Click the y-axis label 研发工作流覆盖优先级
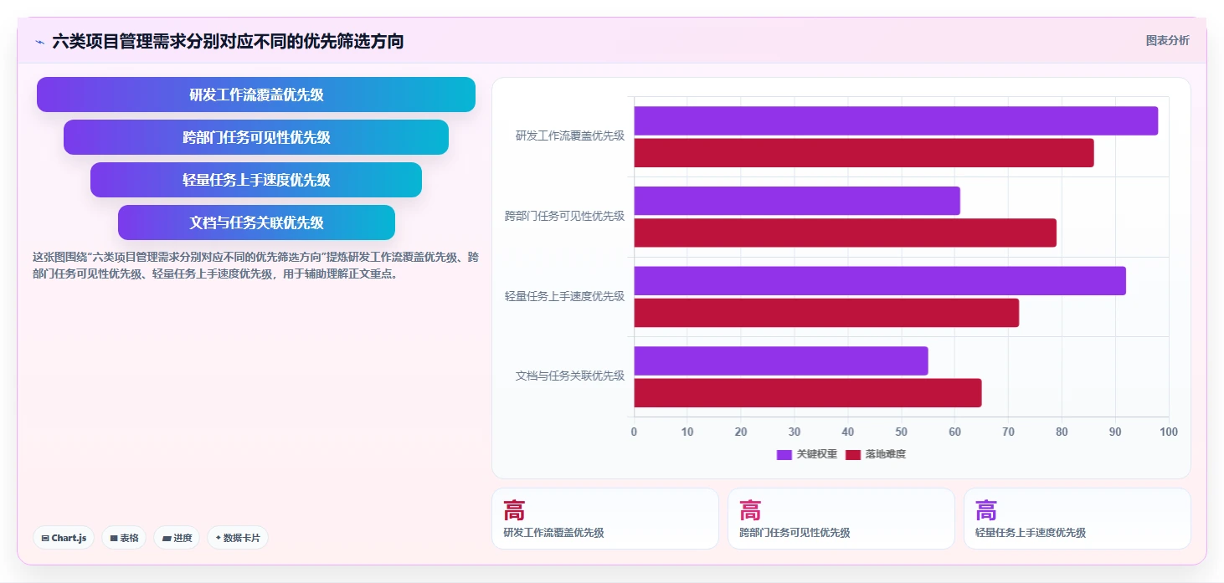 570,136
